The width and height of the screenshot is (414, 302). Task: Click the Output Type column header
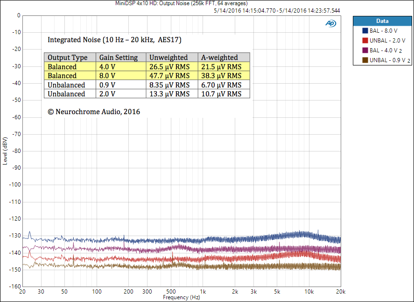click(x=70, y=58)
